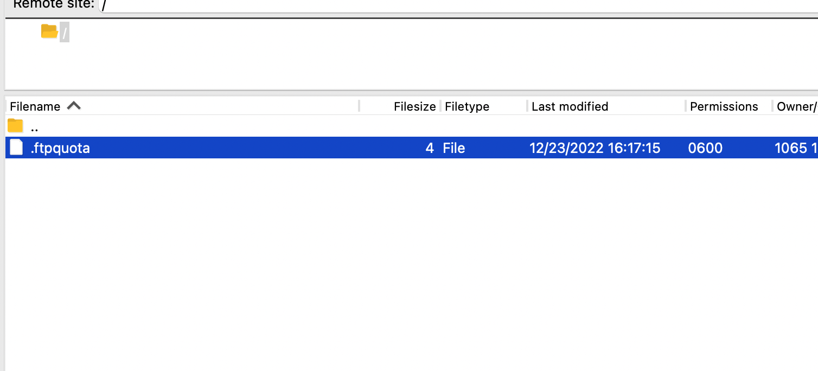
Task: Sort files by the Filesize column header
Action: tap(414, 106)
